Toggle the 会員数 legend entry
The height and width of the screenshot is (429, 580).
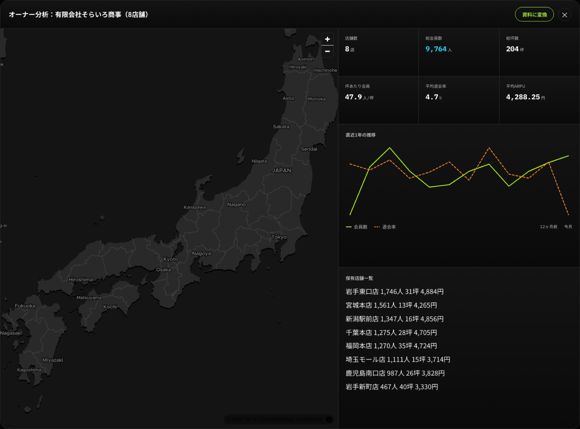point(357,227)
